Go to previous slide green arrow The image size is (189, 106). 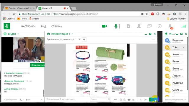151,100
